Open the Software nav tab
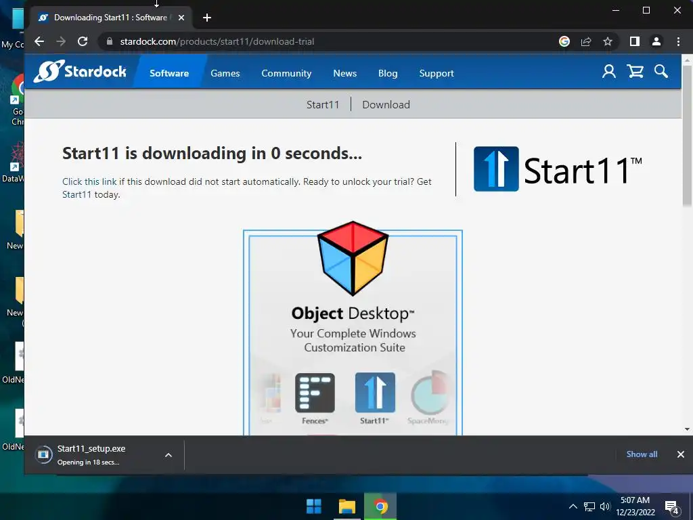 coord(169,73)
